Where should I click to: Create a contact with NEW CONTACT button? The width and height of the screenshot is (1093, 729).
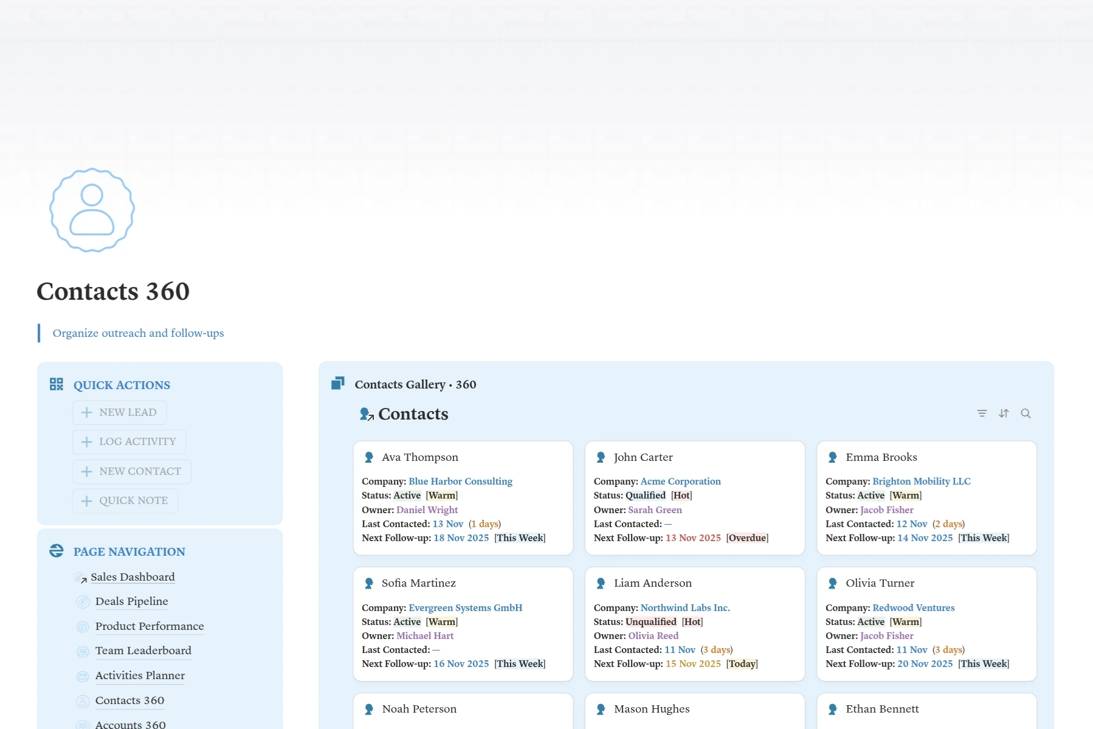click(x=132, y=471)
